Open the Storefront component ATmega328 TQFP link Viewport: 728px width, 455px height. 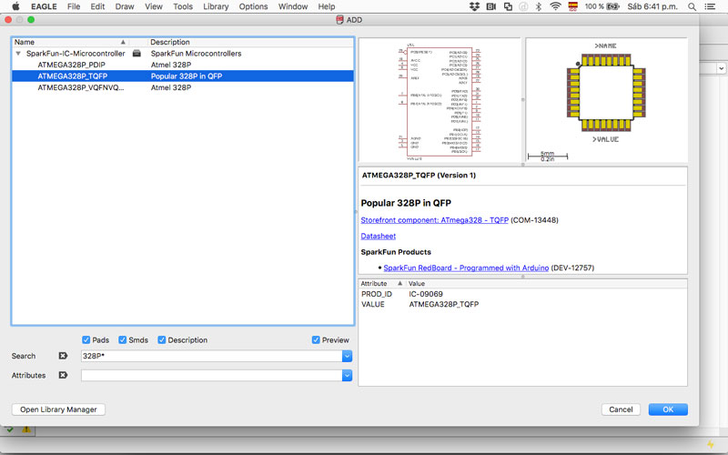pyautogui.click(x=434, y=220)
